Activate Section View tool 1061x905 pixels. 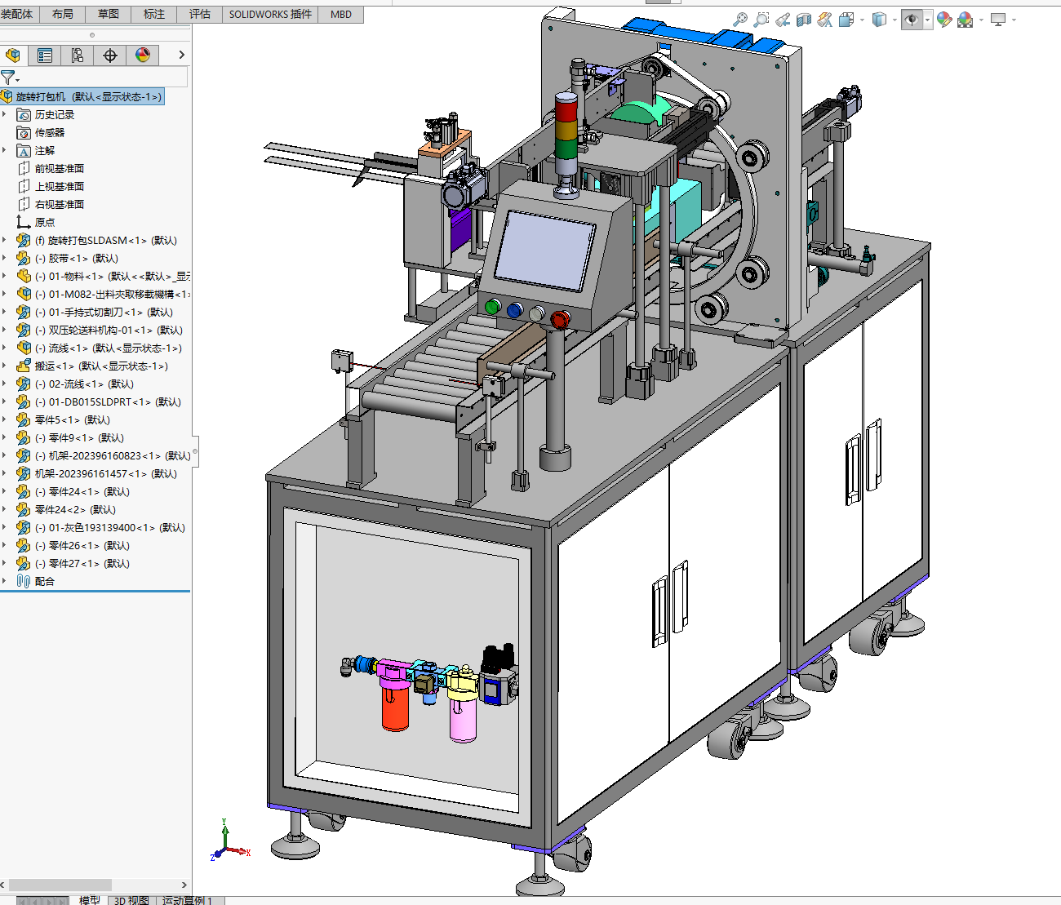point(804,19)
